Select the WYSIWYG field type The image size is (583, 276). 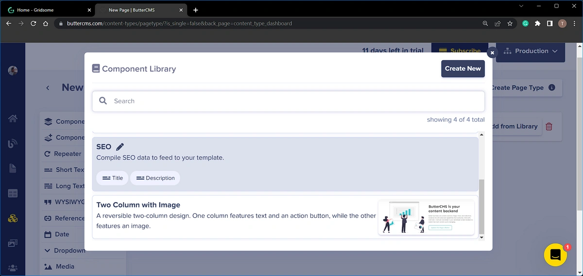click(x=64, y=202)
